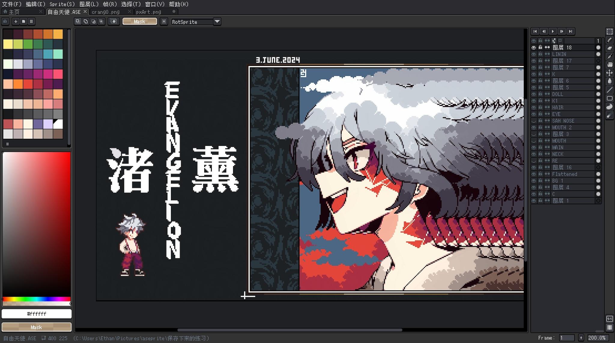Toggle lock on the DOLL layer
Screen dimensions: 615x343
(x=540, y=94)
